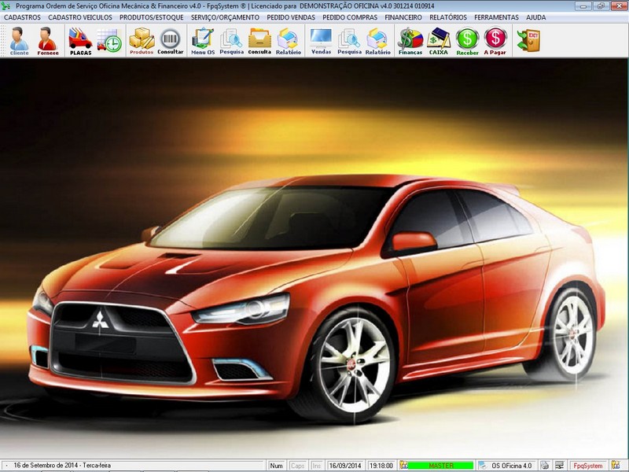Screen dimensions: 629x472
Task: Click the EXIT door icon
Action: (528, 40)
